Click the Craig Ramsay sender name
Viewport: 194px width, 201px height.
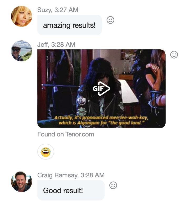coord(58,175)
